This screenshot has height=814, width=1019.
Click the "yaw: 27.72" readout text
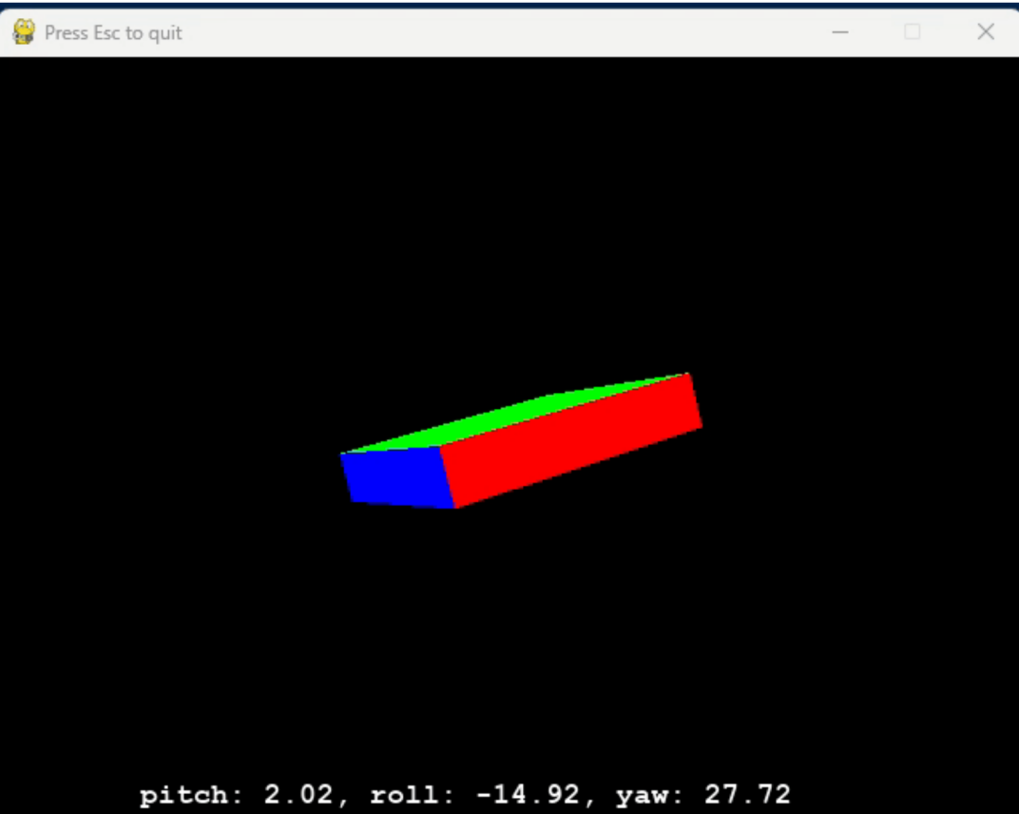click(x=703, y=794)
